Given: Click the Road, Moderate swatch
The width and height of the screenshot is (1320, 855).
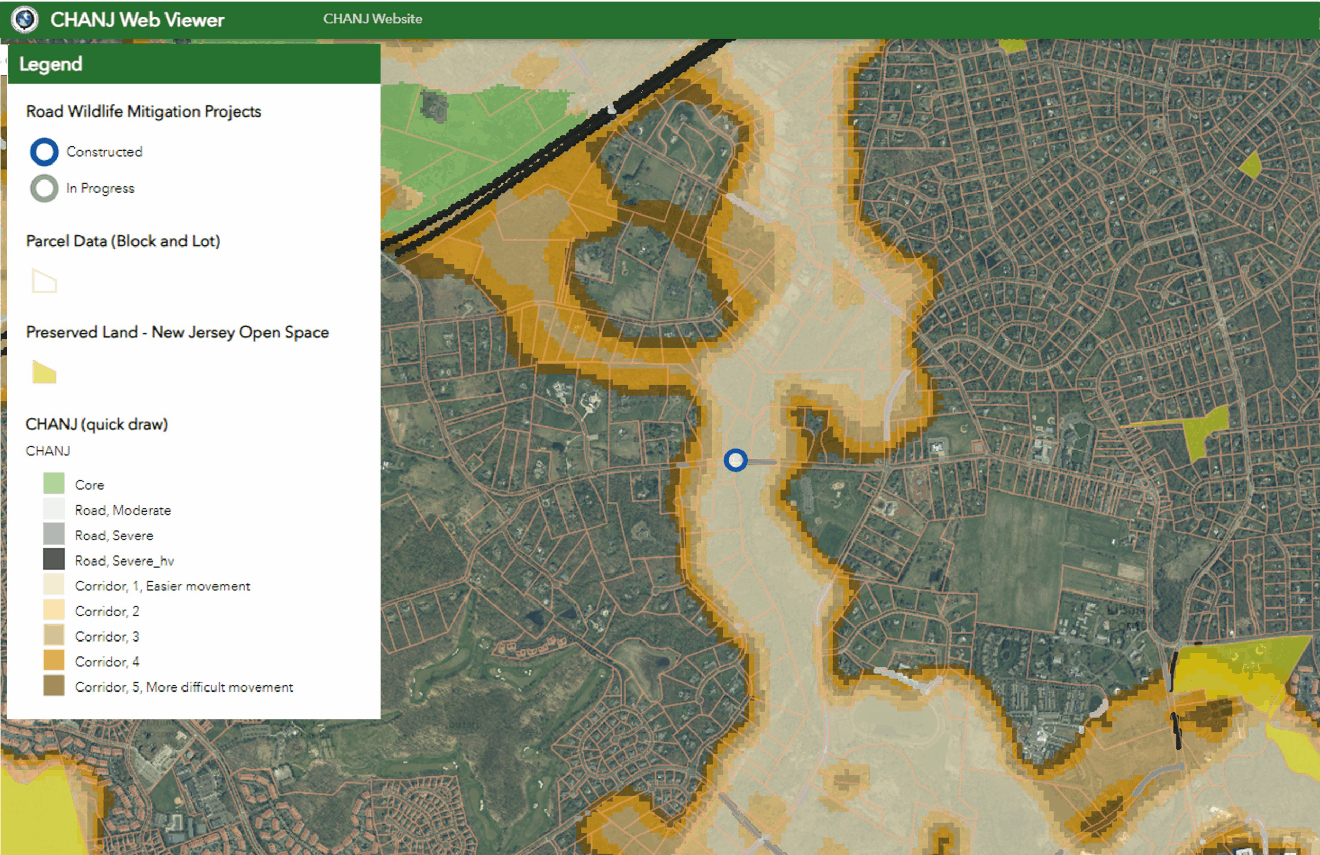Looking at the screenshot, I should pos(54,509).
